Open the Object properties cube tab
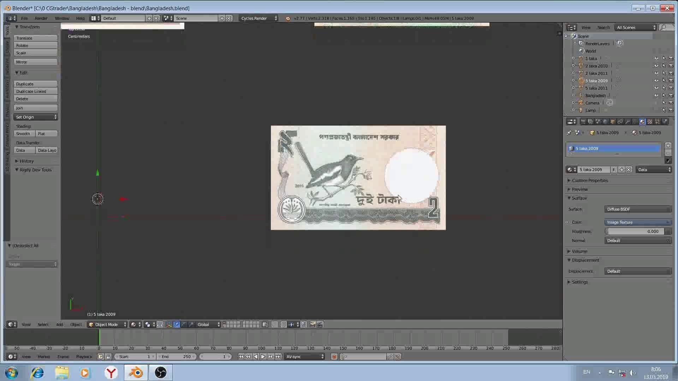The height and width of the screenshot is (381, 678). (613, 121)
